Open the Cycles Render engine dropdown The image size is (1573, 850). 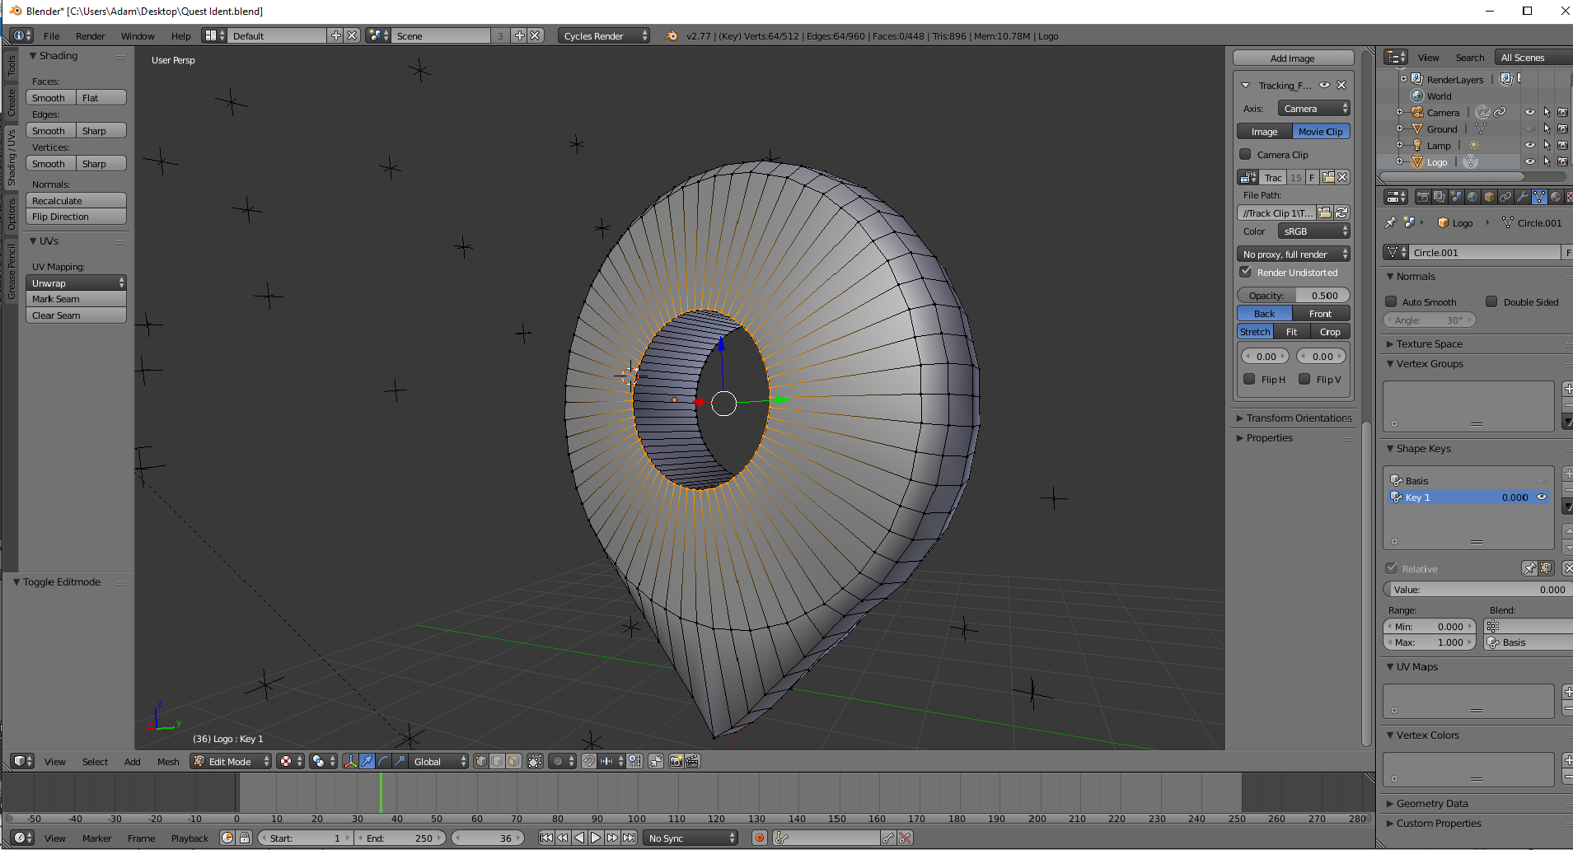pyautogui.click(x=604, y=35)
